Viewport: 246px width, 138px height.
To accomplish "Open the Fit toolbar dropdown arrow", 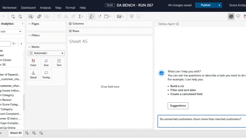I will tap(110, 16).
